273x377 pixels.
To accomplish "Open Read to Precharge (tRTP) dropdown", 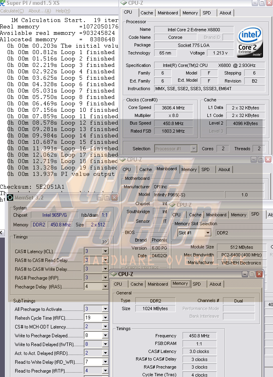I will [105, 371].
